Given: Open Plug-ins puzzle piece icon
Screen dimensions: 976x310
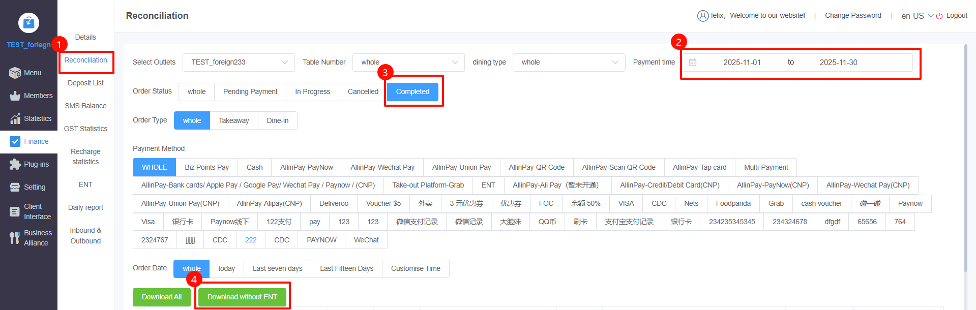Looking at the screenshot, I should pyautogui.click(x=15, y=165).
